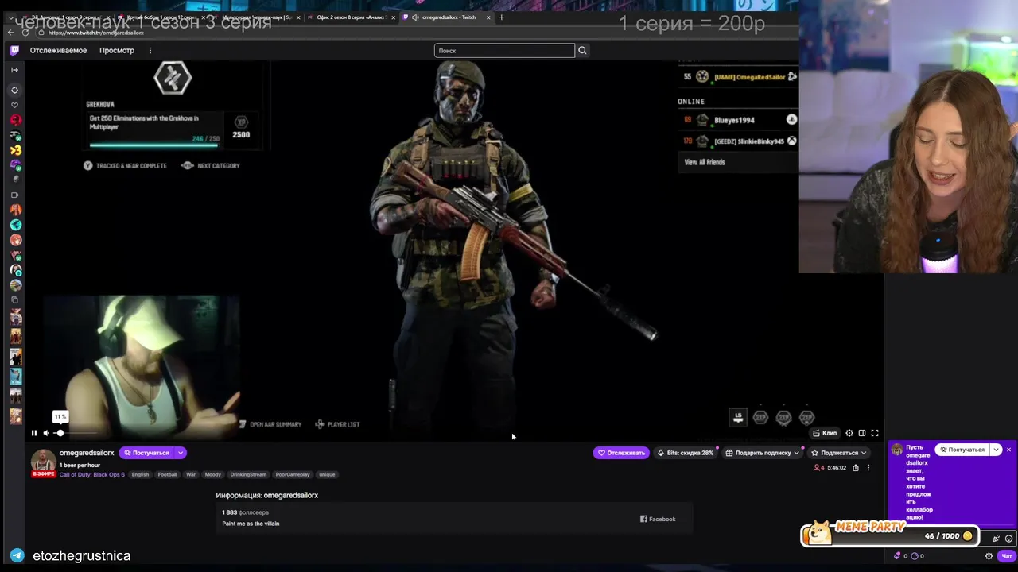
Task: Expand the left channel sidebar arrow
Action: (x=14, y=70)
